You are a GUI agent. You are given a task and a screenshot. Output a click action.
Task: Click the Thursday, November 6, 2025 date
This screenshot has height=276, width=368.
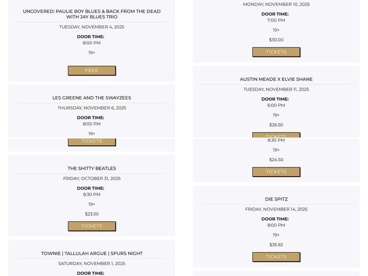click(92, 108)
